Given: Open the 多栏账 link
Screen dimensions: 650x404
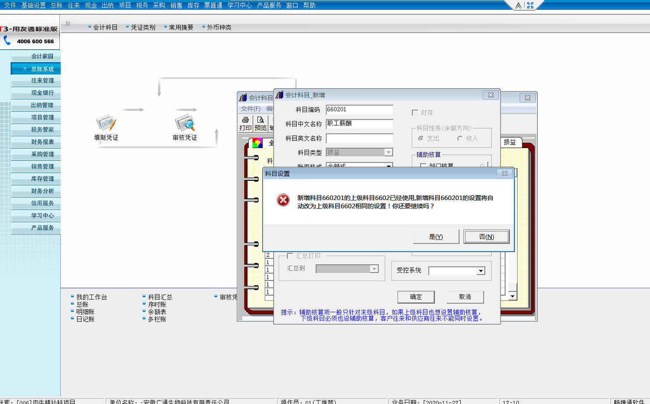Looking at the screenshot, I should pos(157,319).
